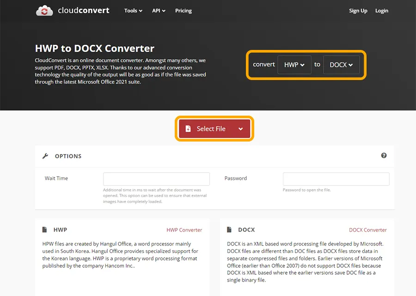Open the Sign Up page
Screen dimensions: 416x296
click(358, 11)
